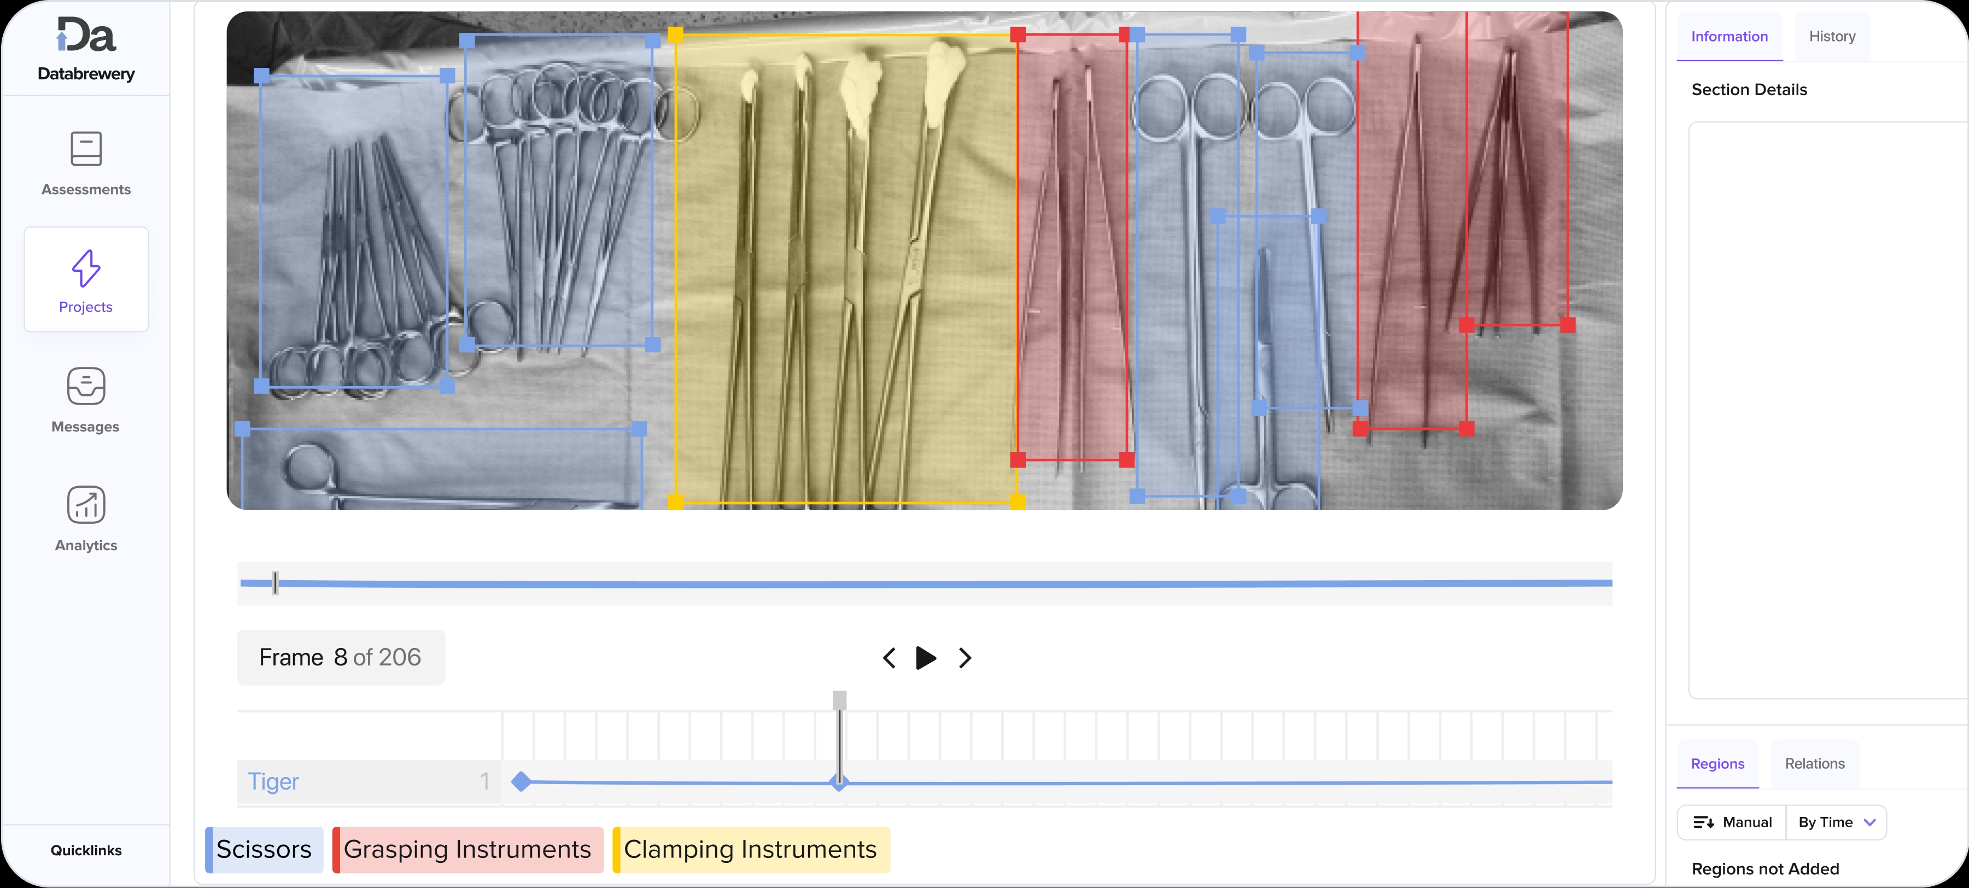Image resolution: width=1969 pixels, height=888 pixels.
Task: Click the first Tiger keyframe diamond
Action: click(x=521, y=781)
